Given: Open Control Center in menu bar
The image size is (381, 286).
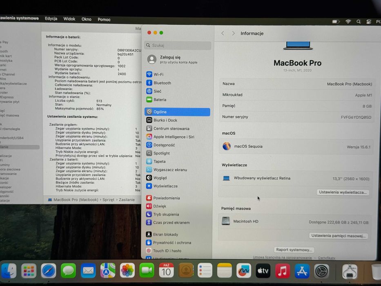Looking at the screenshot, I should pos(369,22).
